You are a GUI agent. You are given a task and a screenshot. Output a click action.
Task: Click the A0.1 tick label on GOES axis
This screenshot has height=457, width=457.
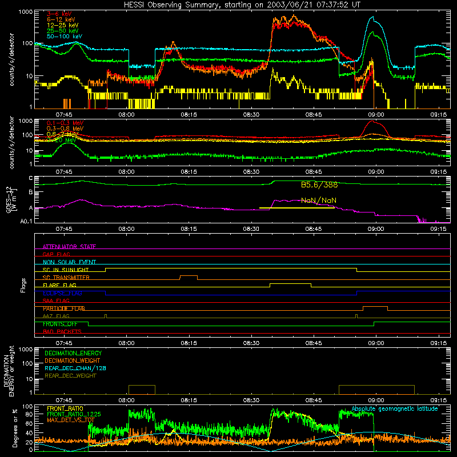tap(26, 222)
